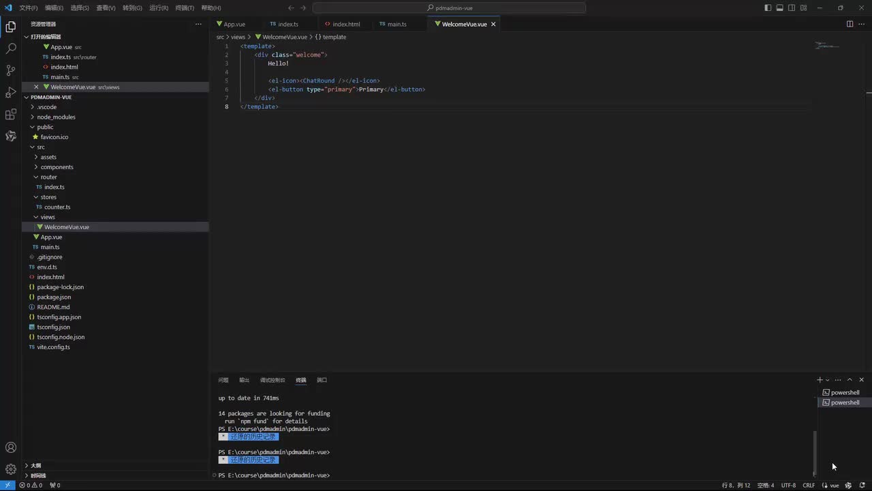The height and width of the screenshot is (491, 872).
Task: Click the pdmadmin-vue command center search box
Action: [x=449, y=8]
